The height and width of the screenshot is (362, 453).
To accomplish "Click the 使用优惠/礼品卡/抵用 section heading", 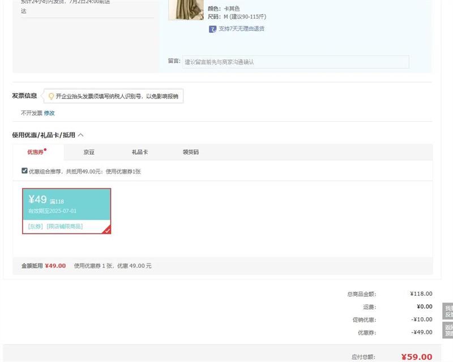I will 43,135.
